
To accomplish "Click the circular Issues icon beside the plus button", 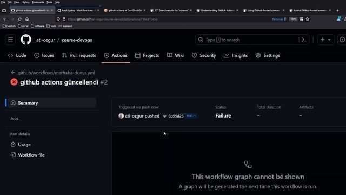I will [x=342, y=40].
